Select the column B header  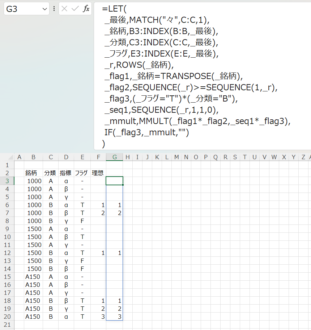(x=34, y=157)
